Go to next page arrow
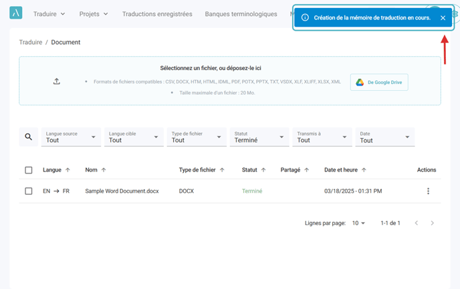460x289 pixels. pyautogui.click(x=432, y=223)
